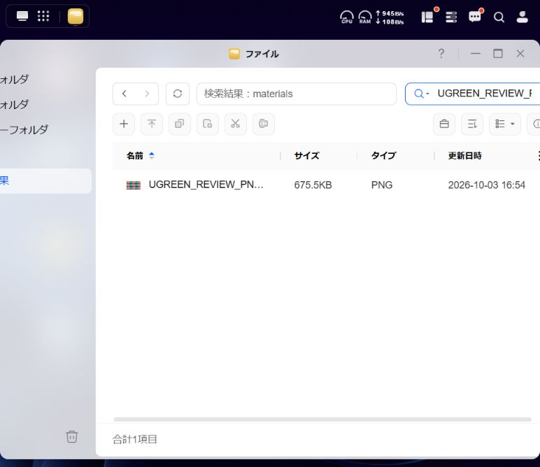Sort by the サイズ column header
Viewport: 540px width, 467px height.
pos(306,156)
